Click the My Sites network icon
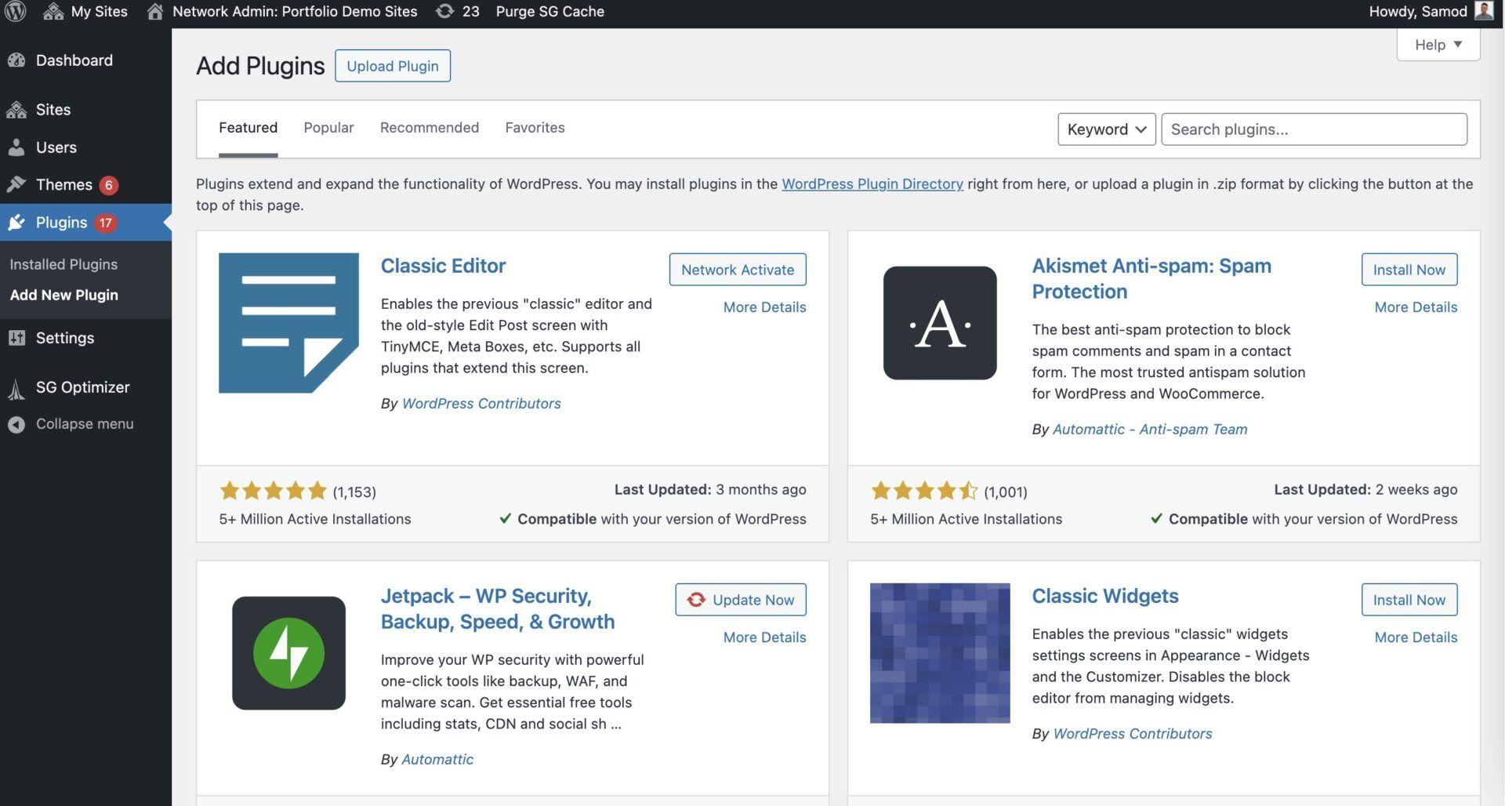1505x806 pixels. (x=53, y=11)
